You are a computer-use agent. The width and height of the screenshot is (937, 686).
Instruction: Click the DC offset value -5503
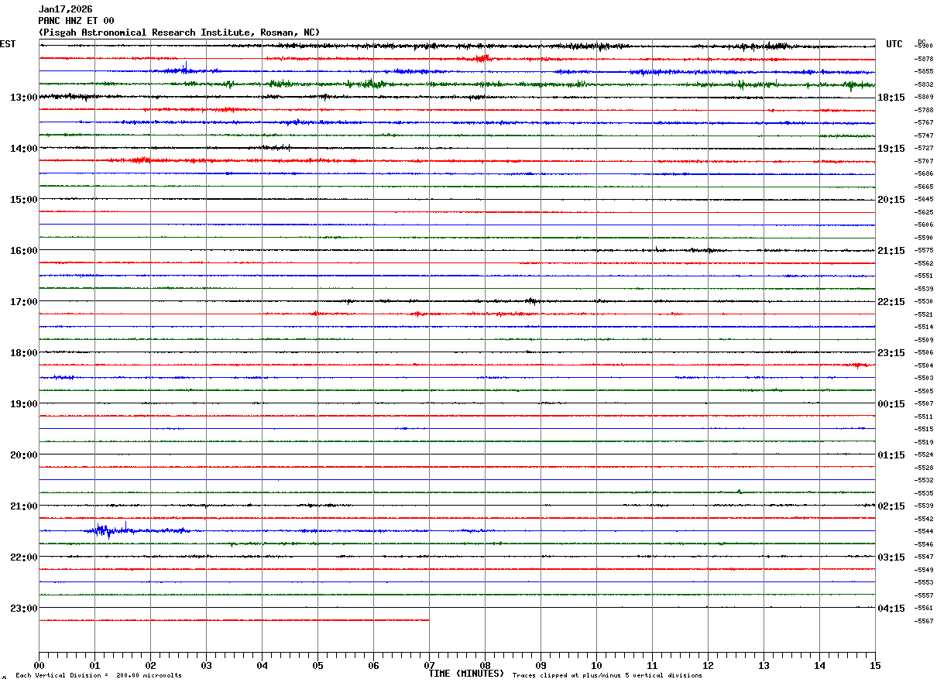pos(924,378)
